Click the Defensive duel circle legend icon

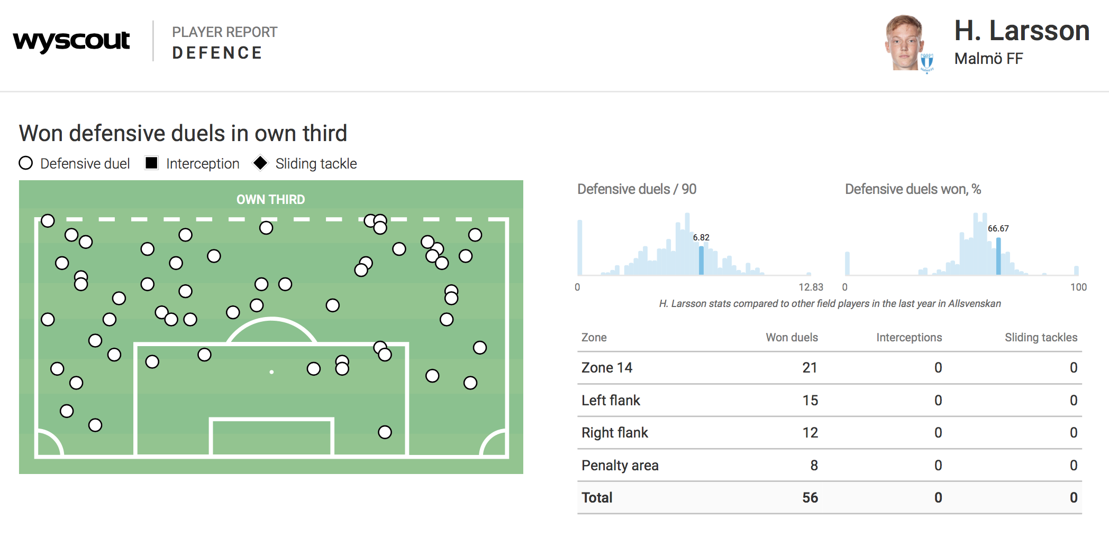tap(26, 163)
